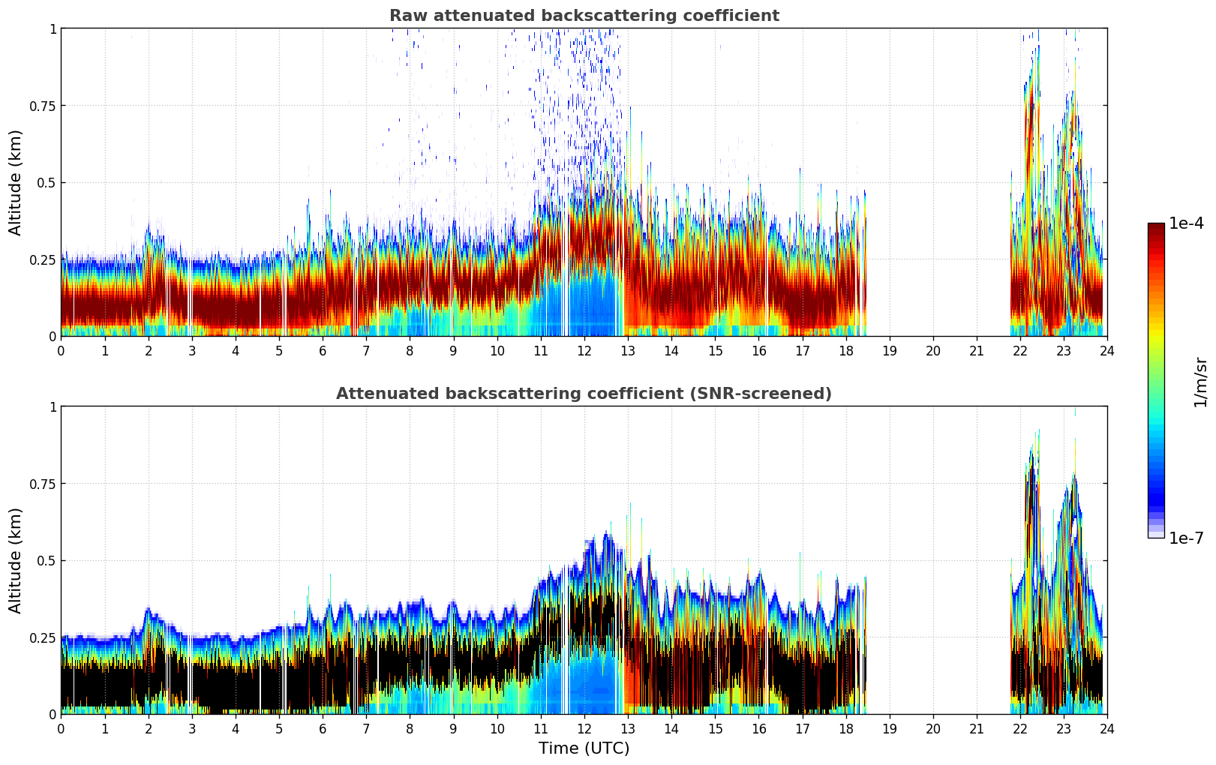Click the 1e-7 label below the colorbar
Image resolution: width=1216 pixels, height=765 pixels.
pyautogui.click(x=1186, y=538)
